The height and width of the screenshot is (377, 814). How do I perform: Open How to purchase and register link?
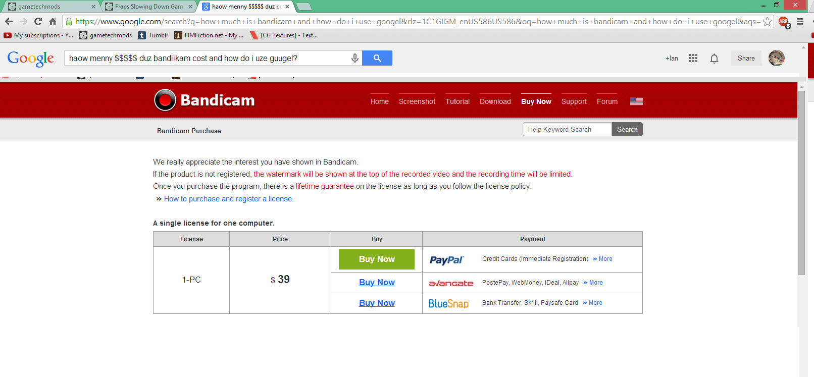click(229, 199)
